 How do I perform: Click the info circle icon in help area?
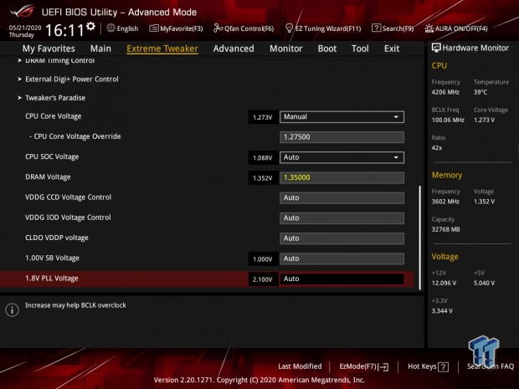[x=13, y=310]
